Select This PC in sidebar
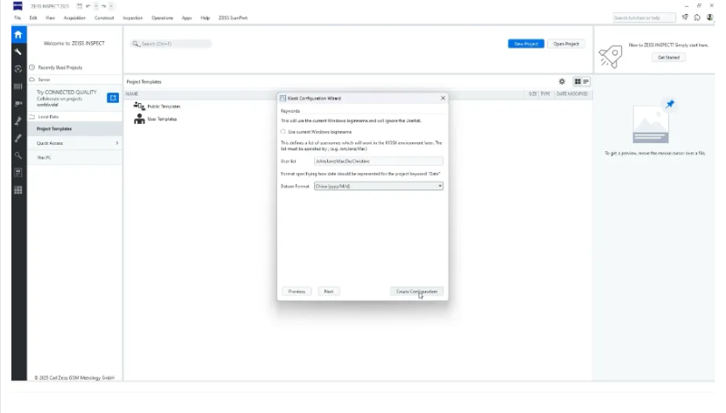This screenshot has width=726, height=413. (x=74, y=157)
